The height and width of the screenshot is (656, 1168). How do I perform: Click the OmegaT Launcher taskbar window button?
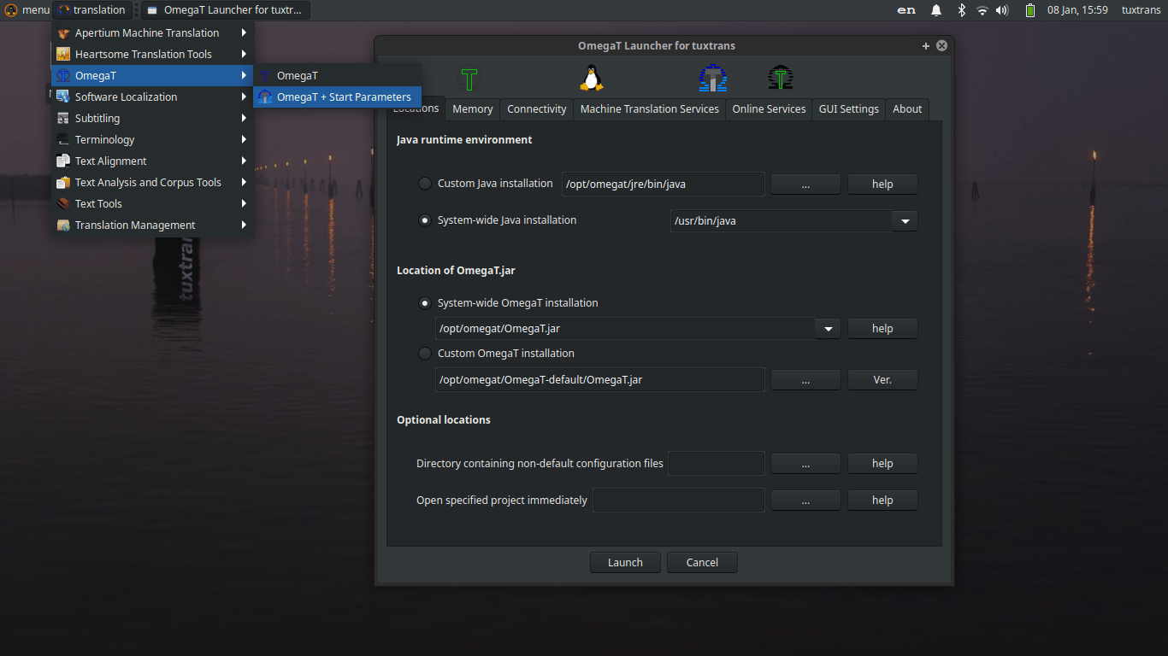point(226,10)
